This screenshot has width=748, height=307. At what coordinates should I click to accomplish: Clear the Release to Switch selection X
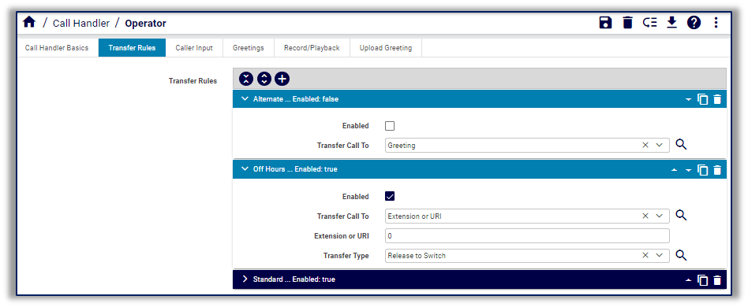pos(645,255)
